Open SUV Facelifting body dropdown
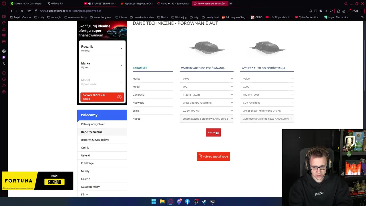 click(267, 103)
